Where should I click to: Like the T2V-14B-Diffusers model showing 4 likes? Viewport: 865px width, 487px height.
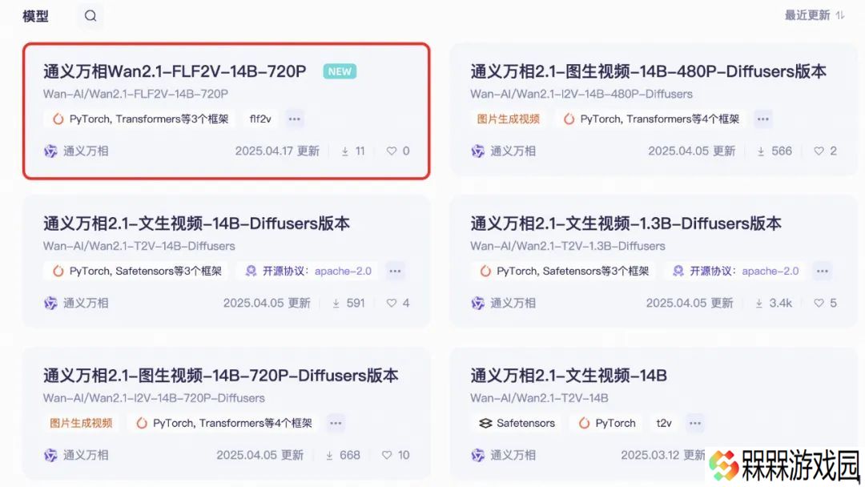391,303
